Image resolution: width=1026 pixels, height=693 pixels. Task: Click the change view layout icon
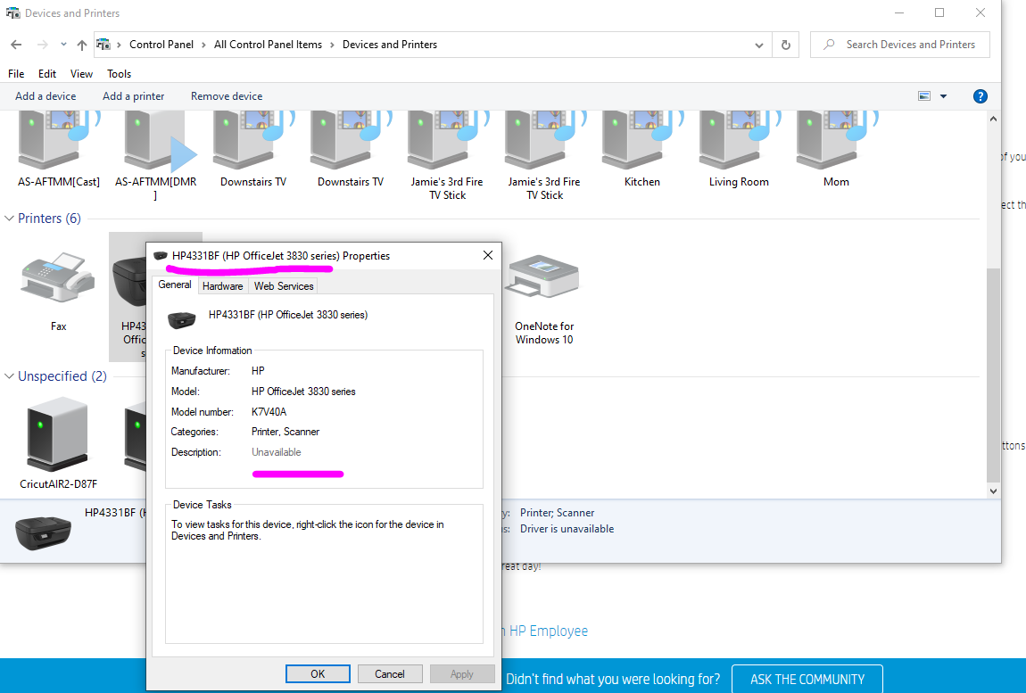point(924,96)
